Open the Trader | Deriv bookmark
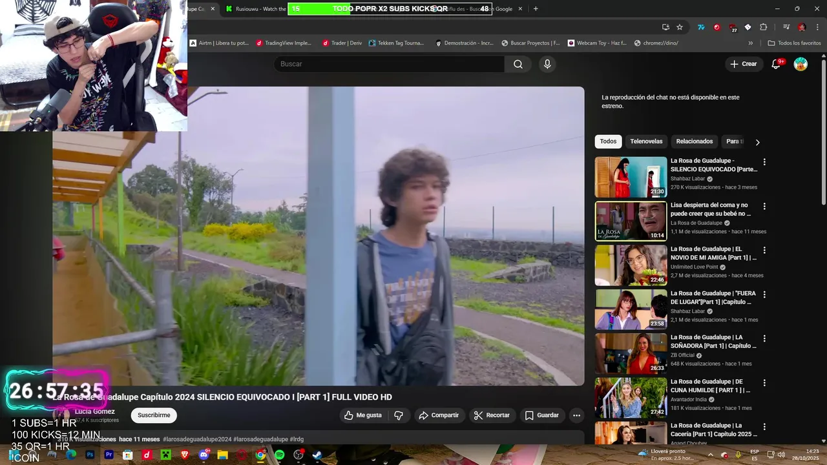 (x=342, y=43)
